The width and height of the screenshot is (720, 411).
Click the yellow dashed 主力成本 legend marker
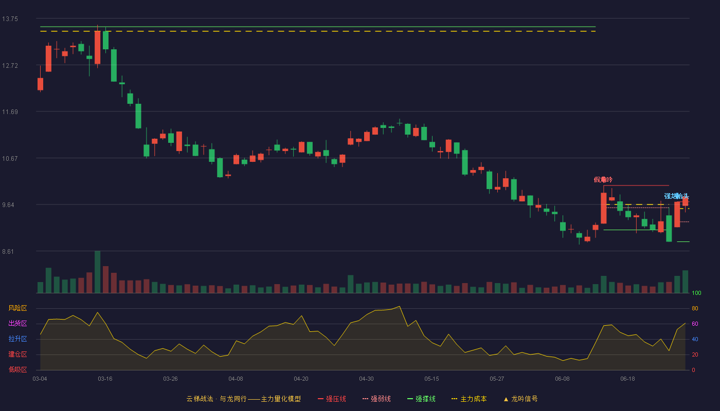point(455,399)
